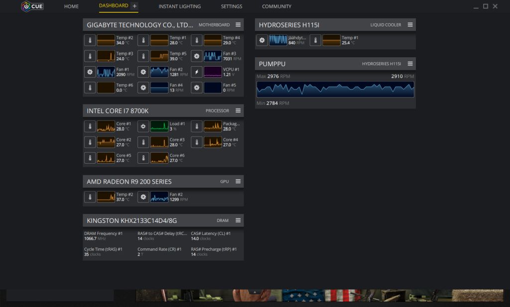Click fan icon for Fan #4 13 RPM
Screen dimensions: 510x307
[x=143, y=88]
